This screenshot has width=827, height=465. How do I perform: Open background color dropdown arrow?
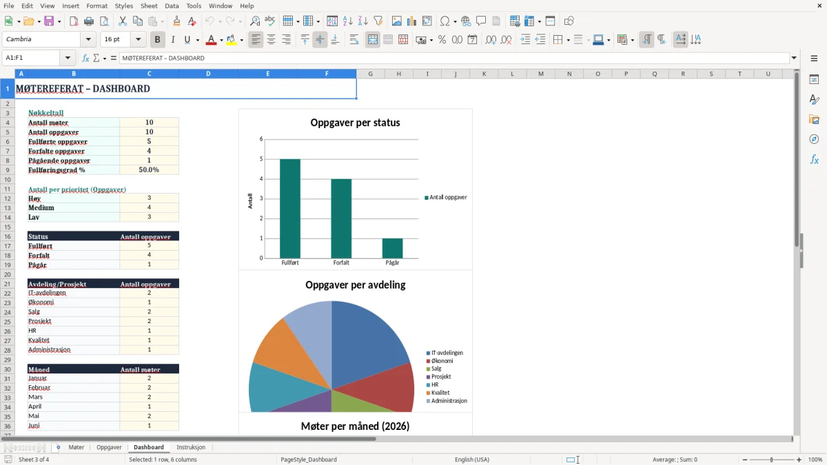[241, 40]
